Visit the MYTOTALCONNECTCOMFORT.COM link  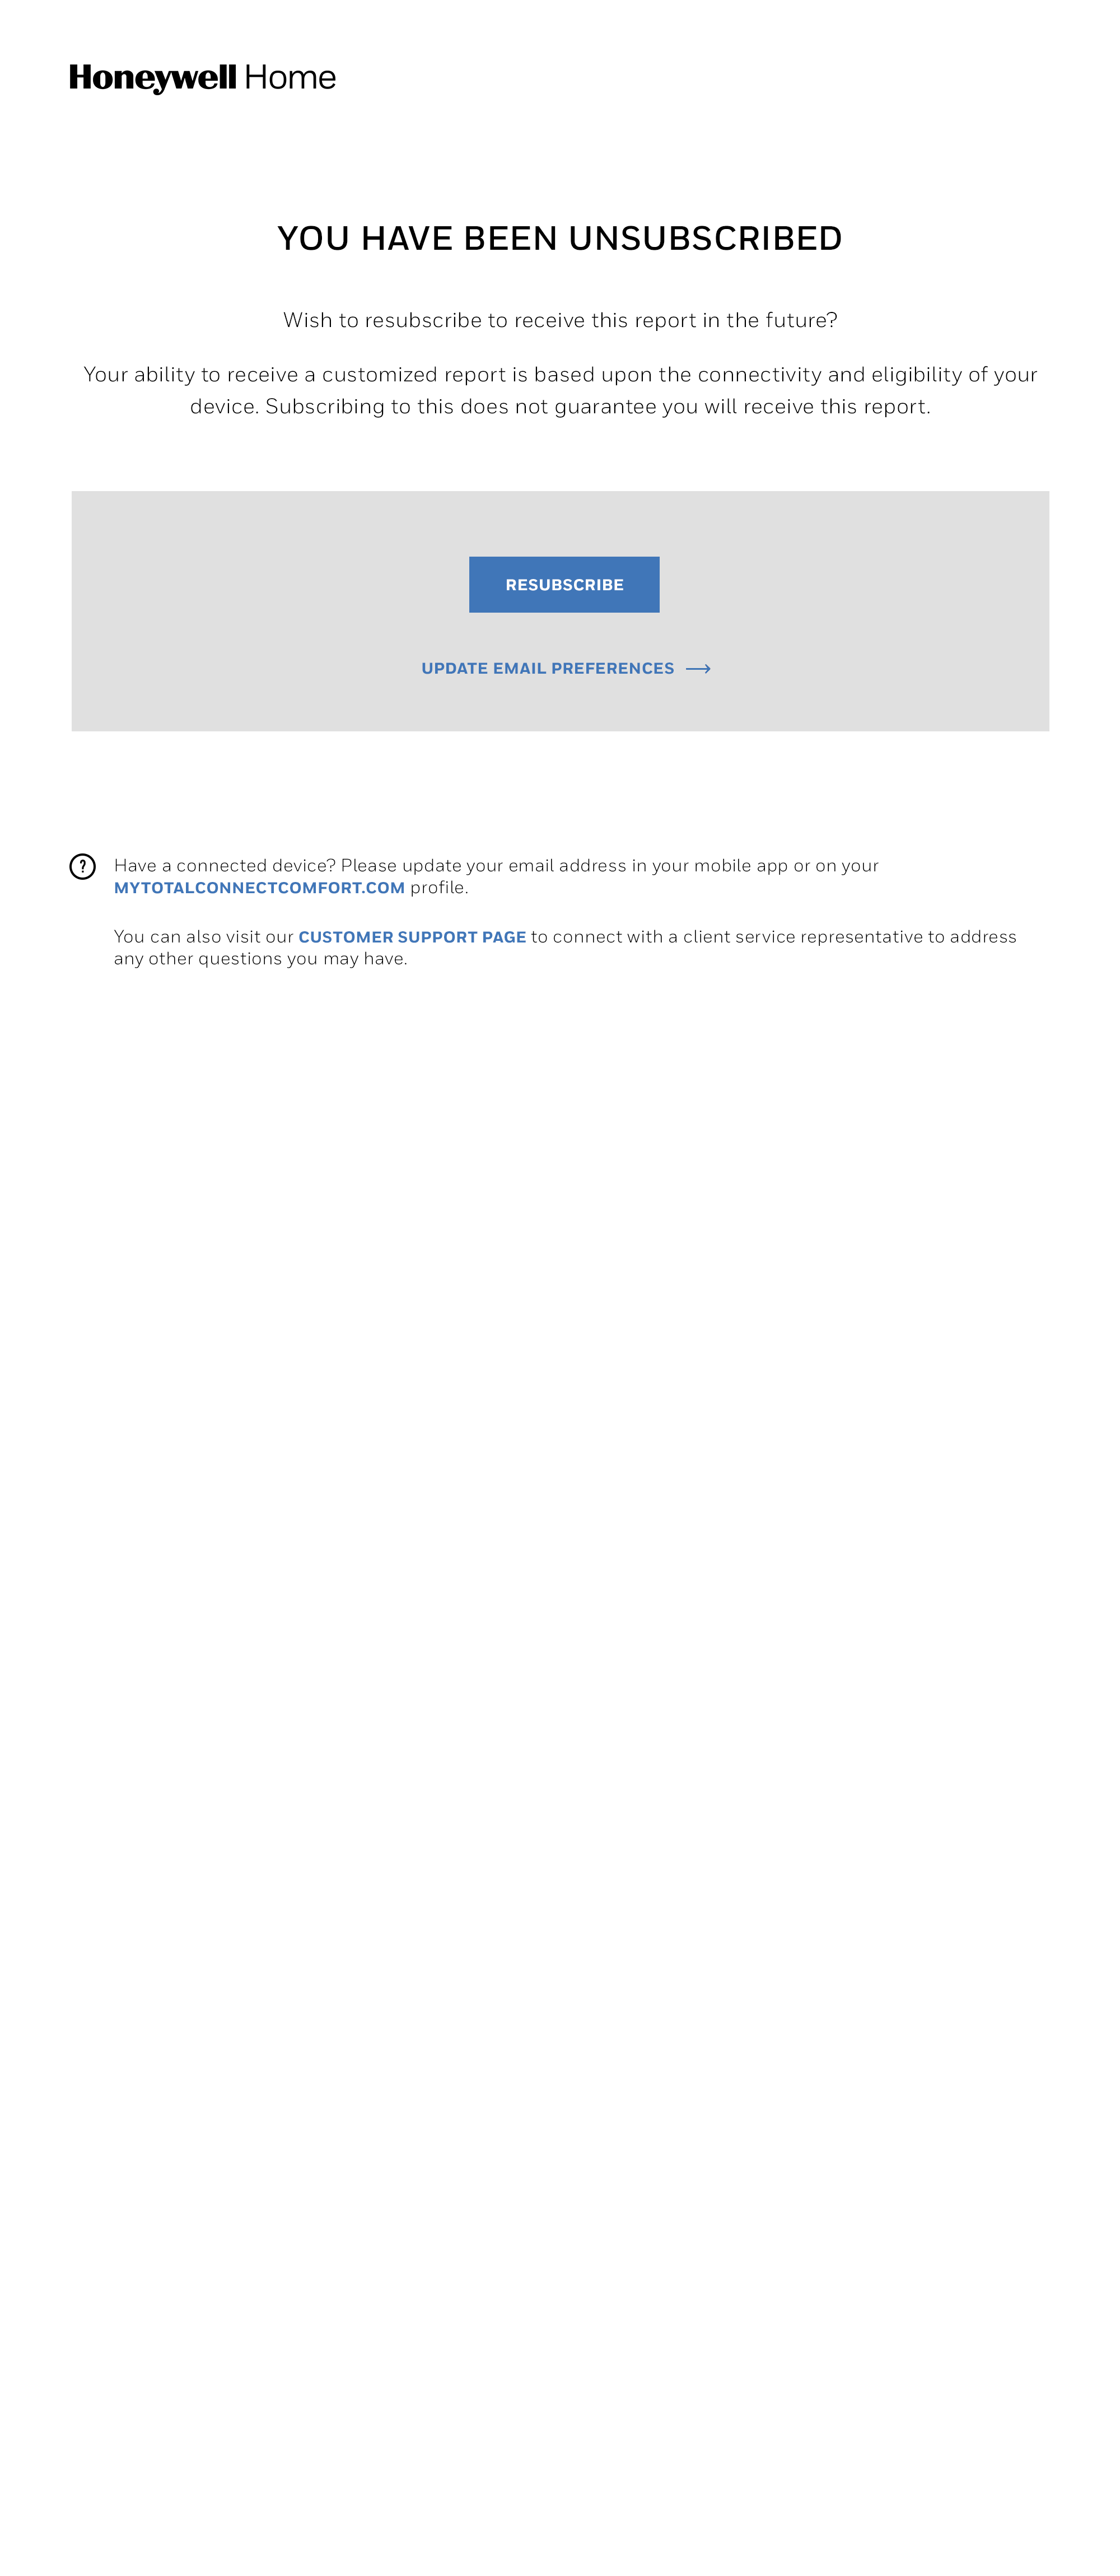259,888
